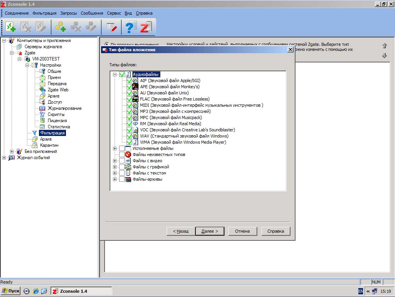The image size is (395, 297).
Task: Uncheck the AIF Apple/SGI checkbox
Action: [129, 81]
